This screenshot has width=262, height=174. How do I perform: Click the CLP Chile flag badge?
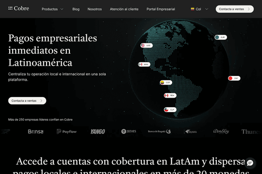170,110
